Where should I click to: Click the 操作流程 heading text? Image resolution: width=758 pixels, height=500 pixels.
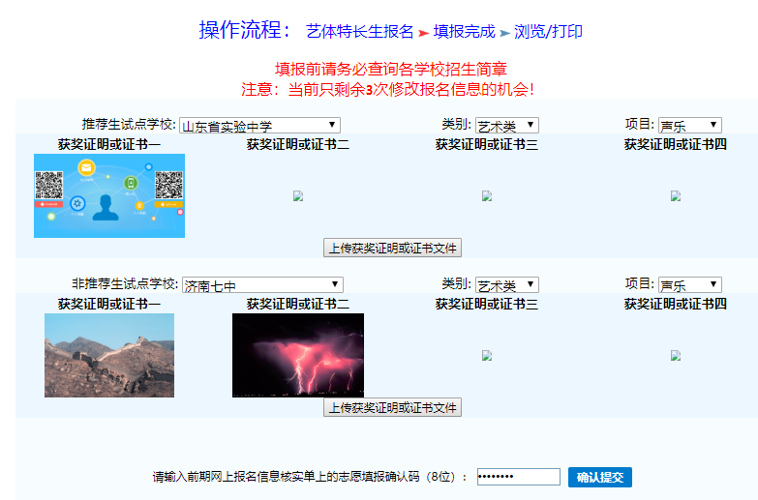[x=244, y=30]
